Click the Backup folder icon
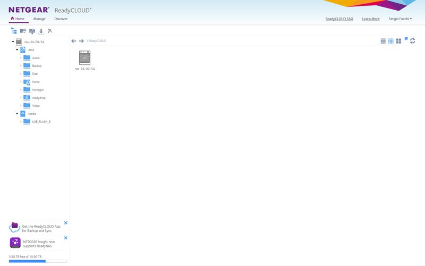The height and width of the screenshot is (266, 425). [27, 65]
